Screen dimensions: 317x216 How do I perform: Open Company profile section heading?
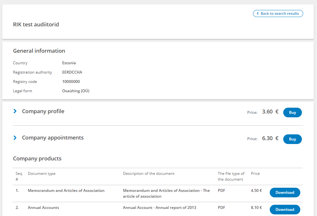(x=43, y=111)
